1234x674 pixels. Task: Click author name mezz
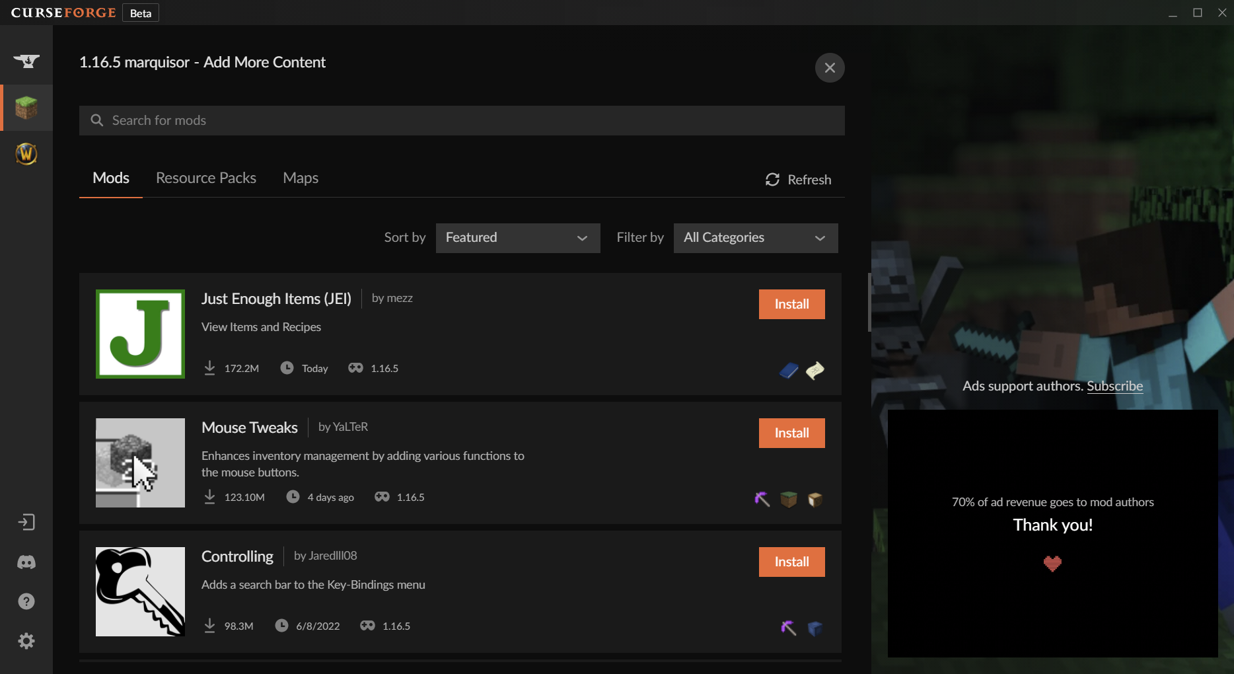pos(399,298)
